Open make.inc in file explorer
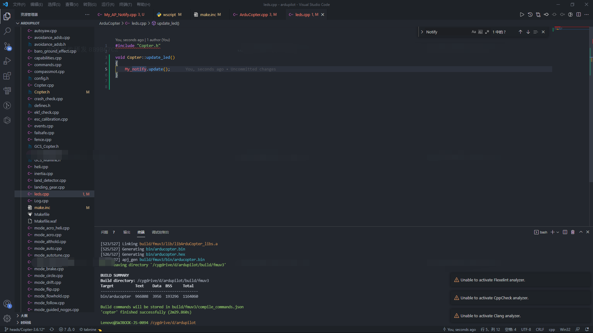The image size is (593, 333). tap(54, 207)
